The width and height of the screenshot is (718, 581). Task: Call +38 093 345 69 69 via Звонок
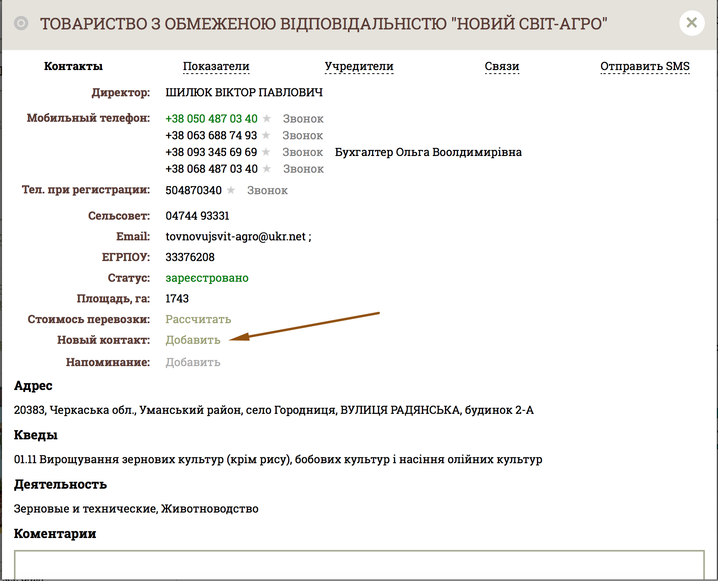[x=303, y=152]
